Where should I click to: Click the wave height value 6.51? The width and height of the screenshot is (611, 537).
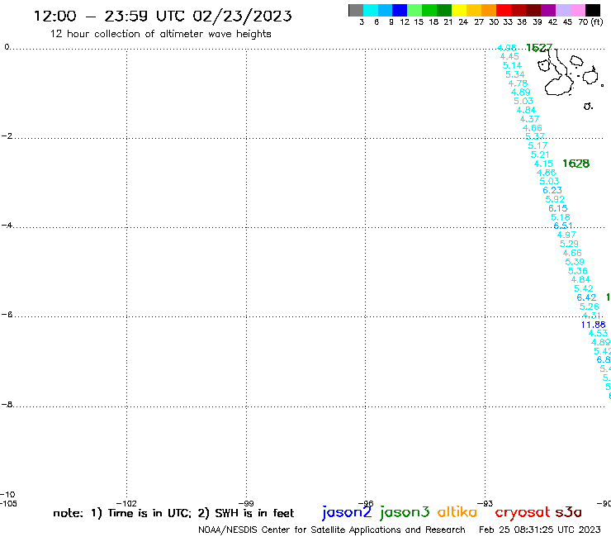(563, 226)
